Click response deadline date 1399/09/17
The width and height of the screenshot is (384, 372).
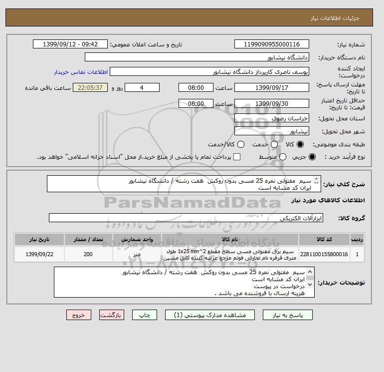click(x=272, y=87)
